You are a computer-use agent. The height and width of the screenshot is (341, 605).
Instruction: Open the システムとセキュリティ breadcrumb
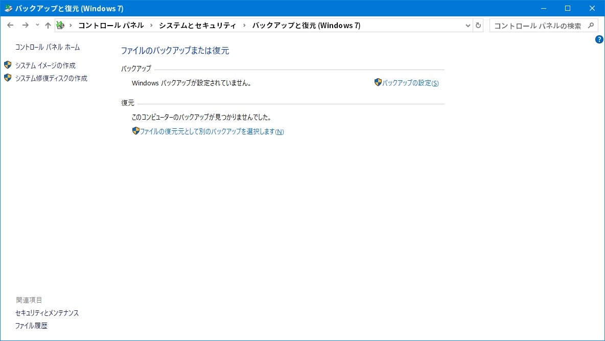pos(198,26)
